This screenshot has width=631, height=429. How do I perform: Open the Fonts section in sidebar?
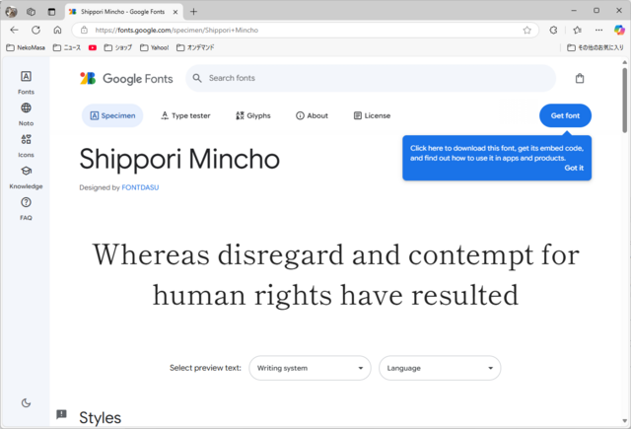point(26,83)
